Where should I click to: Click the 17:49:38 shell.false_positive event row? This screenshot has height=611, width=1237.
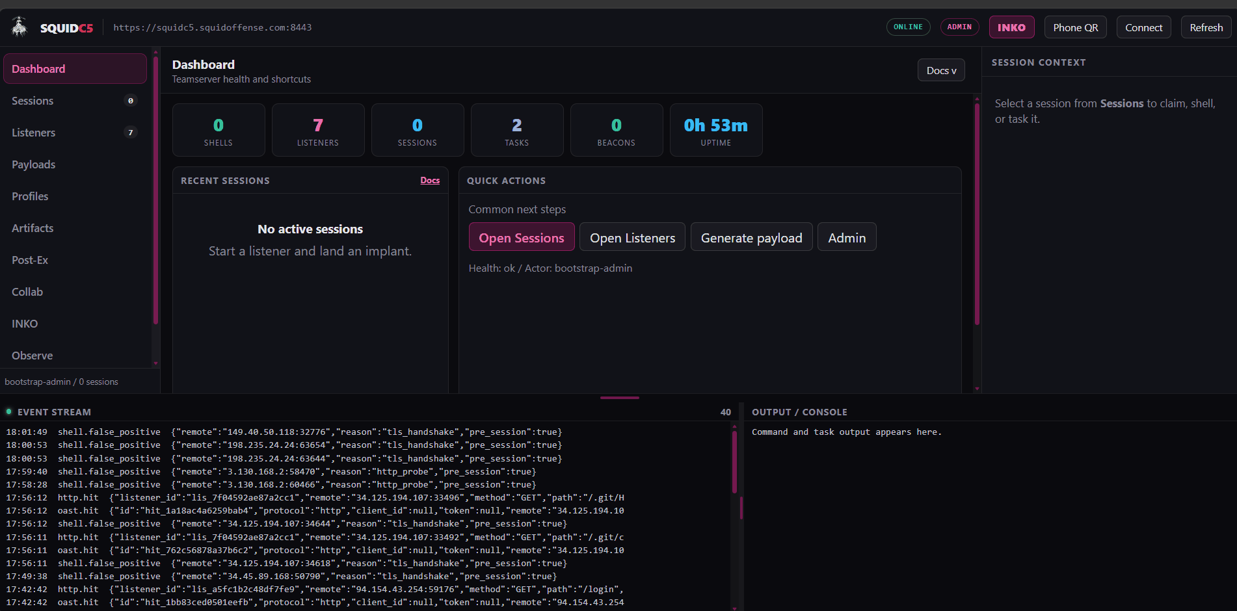click(282, 577)
